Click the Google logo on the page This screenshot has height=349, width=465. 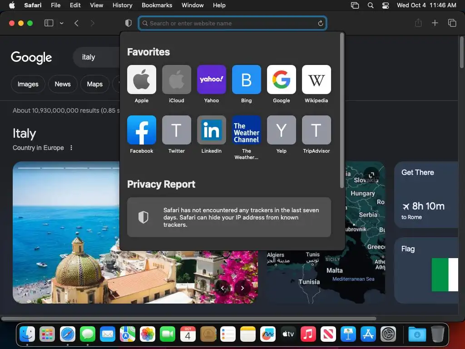(x=31, y=57)
